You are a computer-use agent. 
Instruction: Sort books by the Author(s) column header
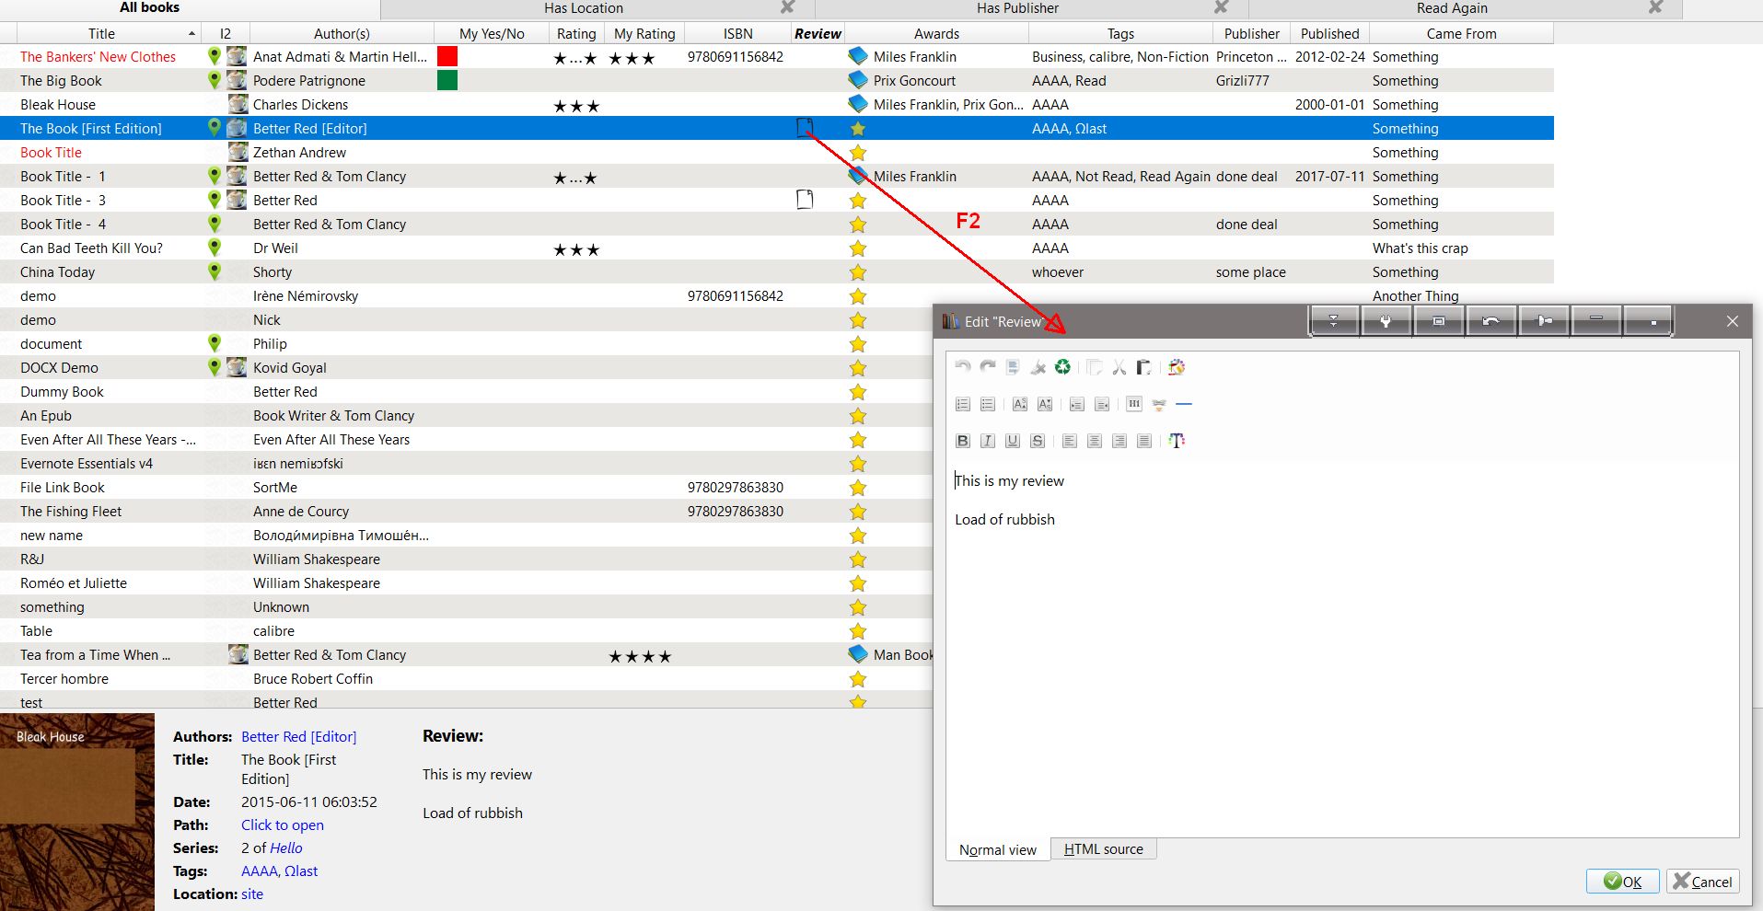coord(342,33)
